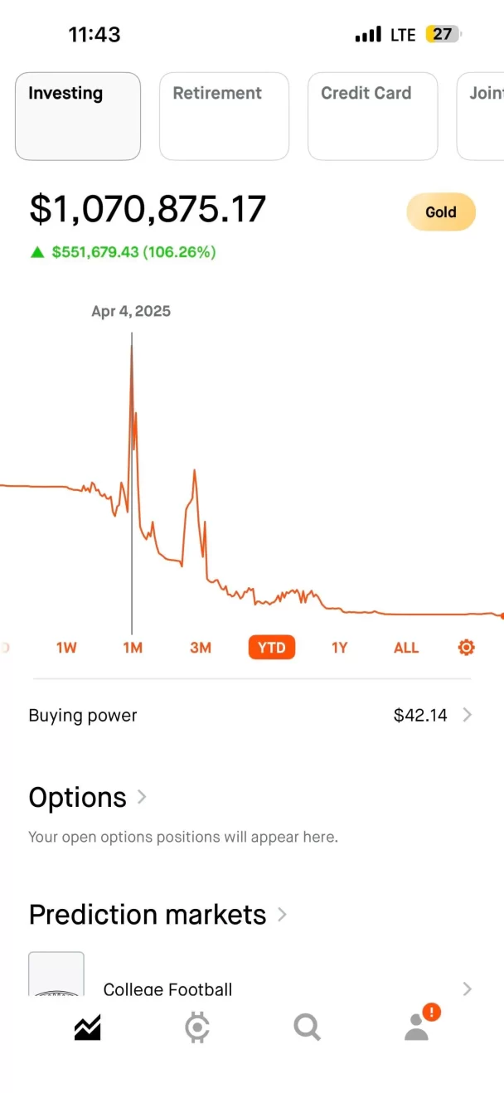The height and width of the screenshot is (1093, 504).
Task: Switch to the Retirement account tab
Action: 224,116
